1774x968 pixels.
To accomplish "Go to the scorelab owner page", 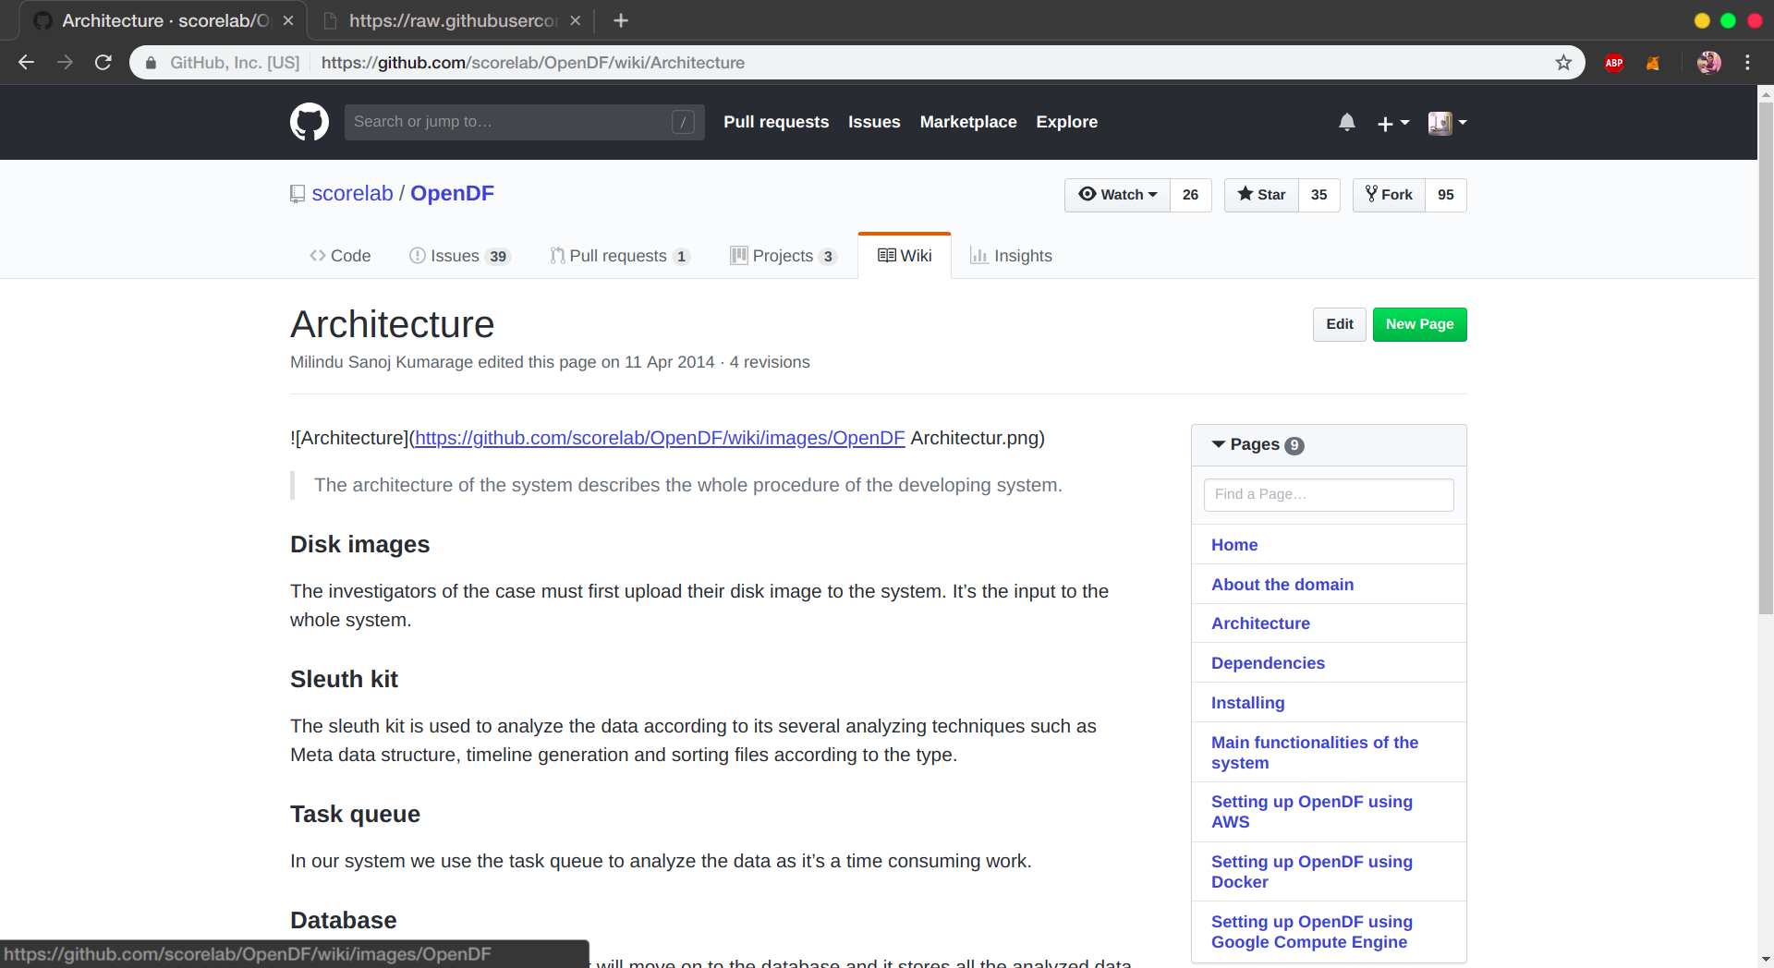I will (352, 193).
